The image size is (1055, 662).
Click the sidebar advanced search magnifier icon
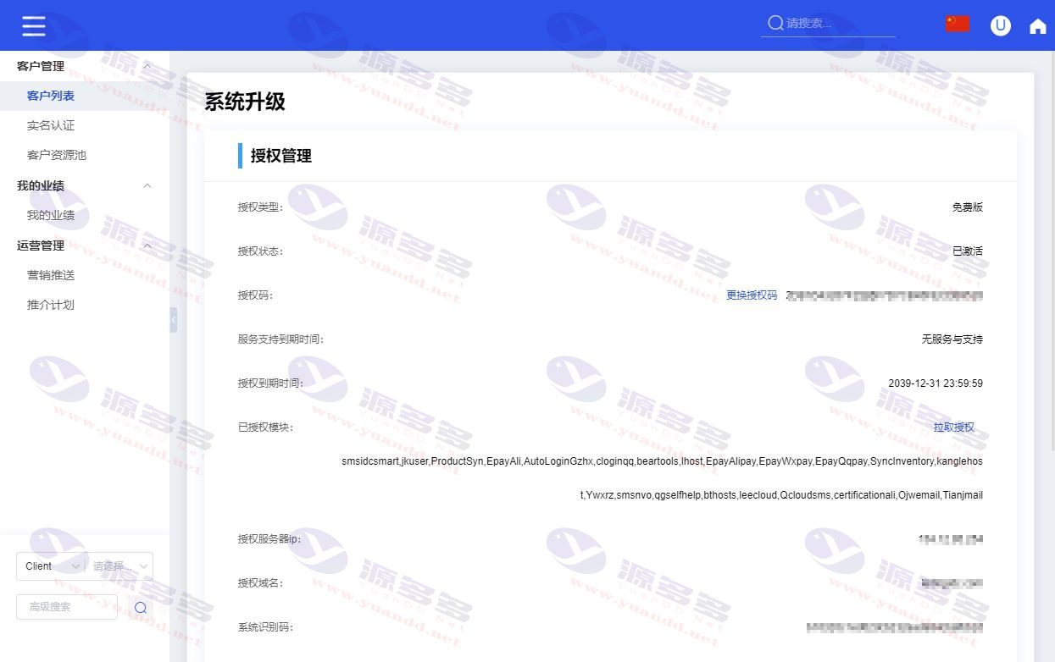[141, 607]
